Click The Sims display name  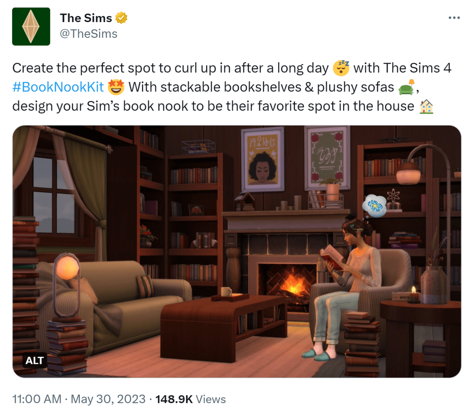[x=86, y=18]
